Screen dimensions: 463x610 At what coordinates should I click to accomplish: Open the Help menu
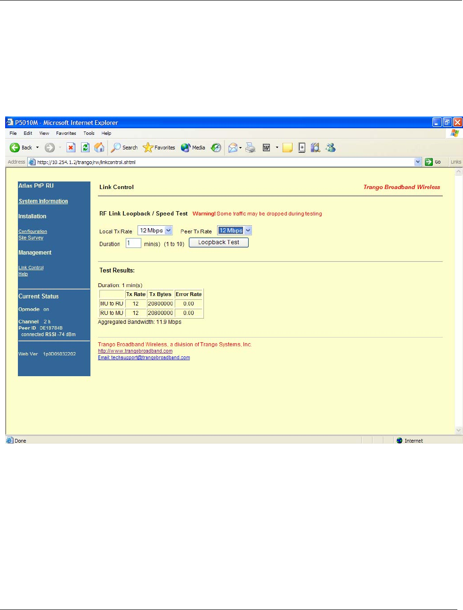click(x=106, y=133)
